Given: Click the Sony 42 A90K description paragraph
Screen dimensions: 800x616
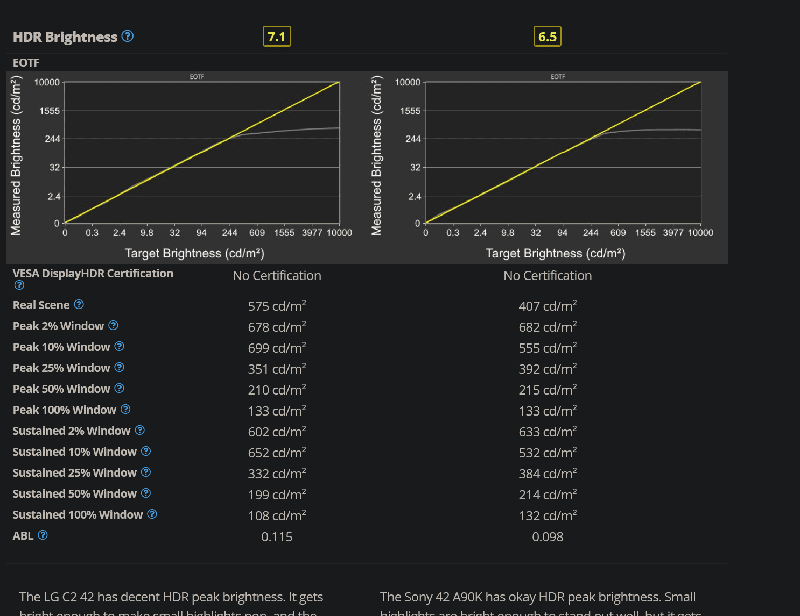Looking at the screenshot, I should (x=541, y=603).
